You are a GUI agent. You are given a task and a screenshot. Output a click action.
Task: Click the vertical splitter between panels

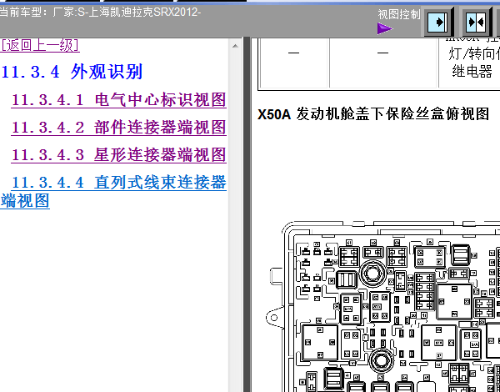(247, 214)
